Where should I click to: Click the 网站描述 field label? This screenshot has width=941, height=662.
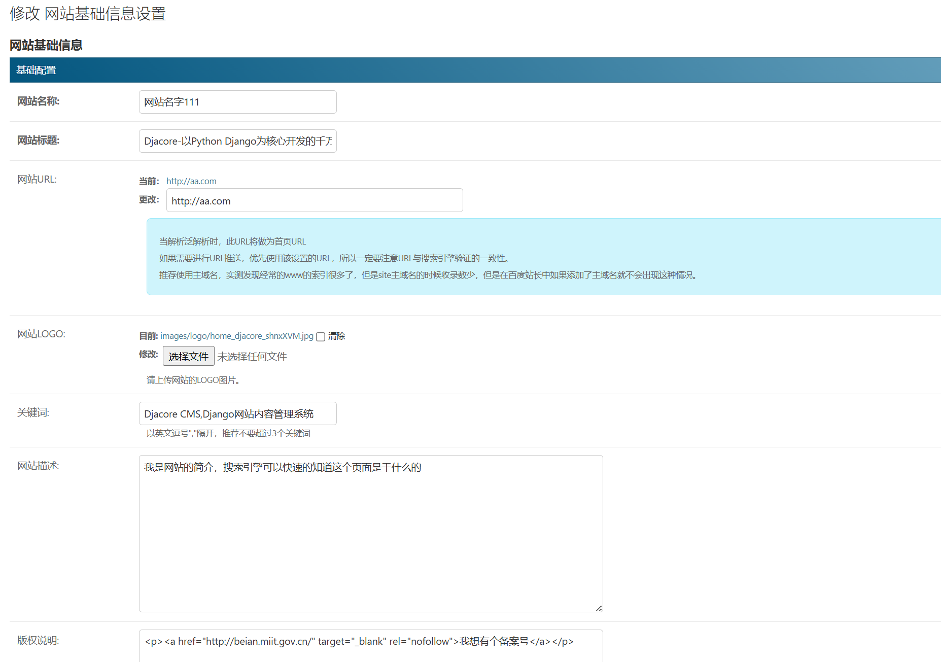coord(38,466)
